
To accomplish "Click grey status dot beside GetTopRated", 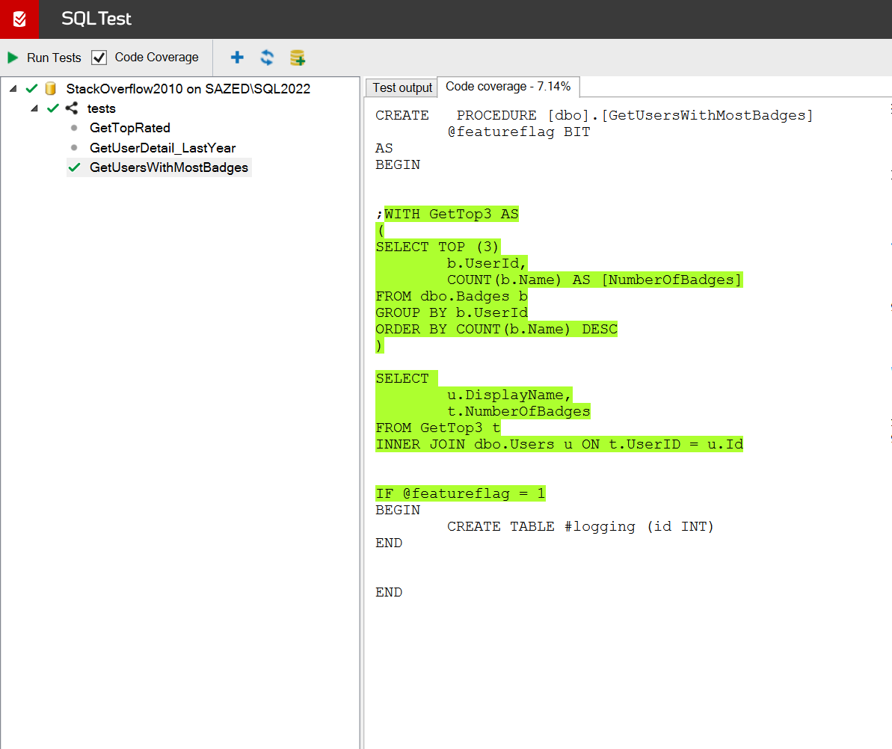I will [x=74, y=128].
